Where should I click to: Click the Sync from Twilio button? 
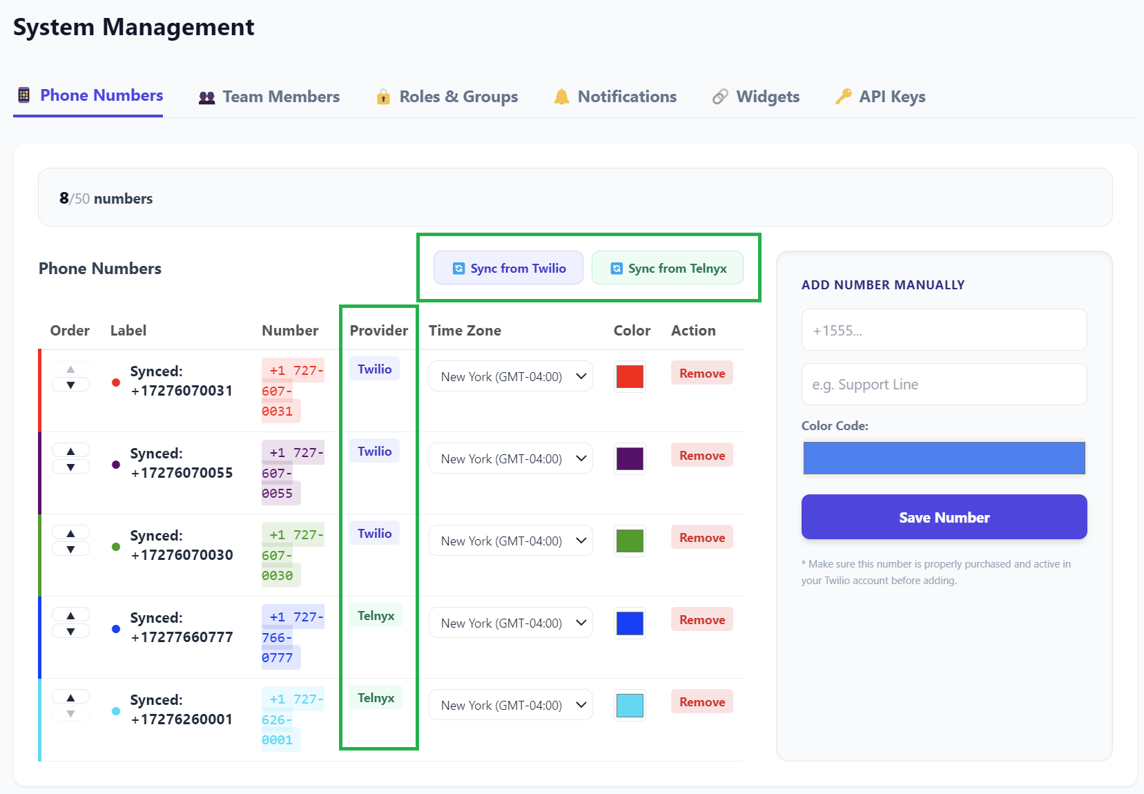point(508,268)
